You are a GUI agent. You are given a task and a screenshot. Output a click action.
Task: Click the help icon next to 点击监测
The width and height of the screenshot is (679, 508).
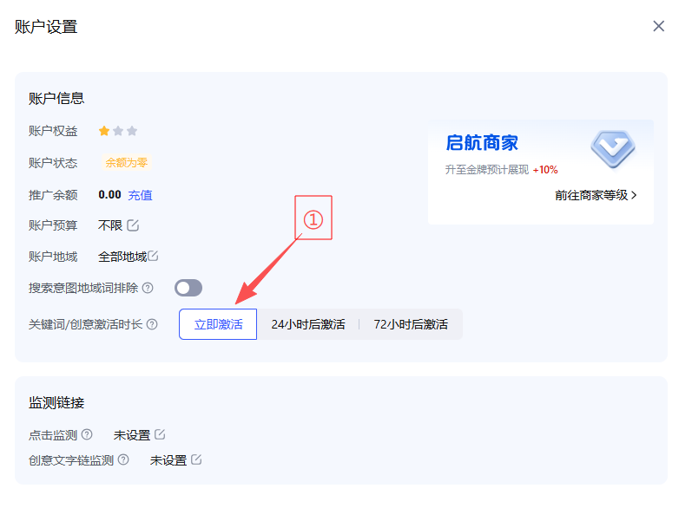tap(87, 434)
